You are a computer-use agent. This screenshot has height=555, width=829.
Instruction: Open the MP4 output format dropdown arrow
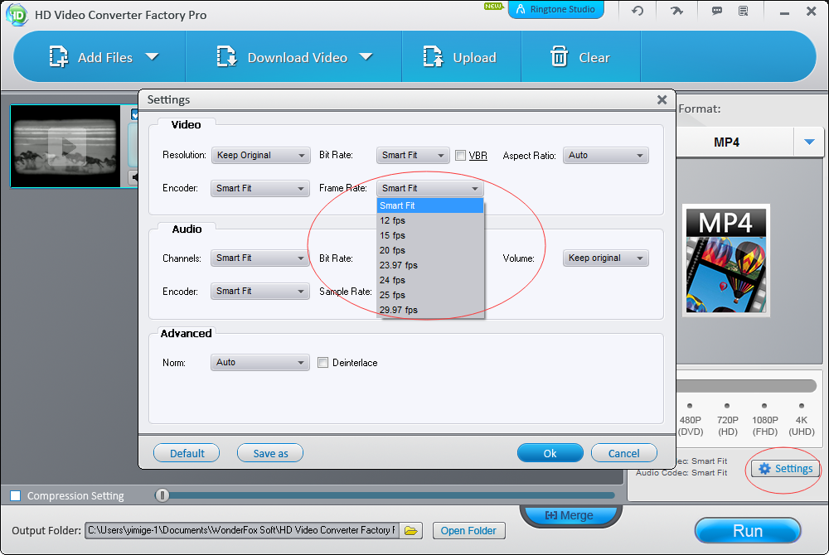809,142
